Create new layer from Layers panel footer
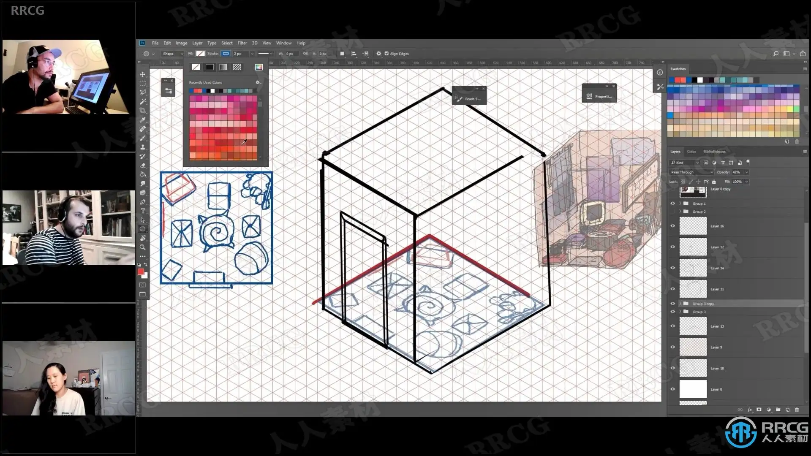 (787, 410)
